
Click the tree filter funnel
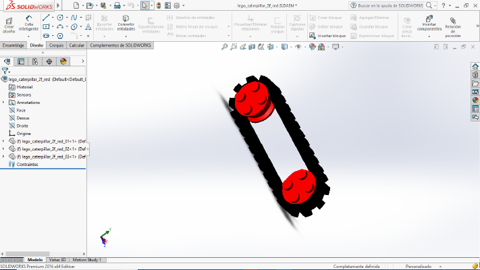pyautogui.click(x=5, y=71)
